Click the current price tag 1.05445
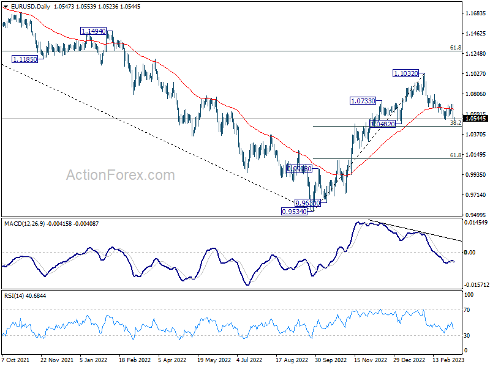This screenshot has height=367, width=490. tap(476, 119)
